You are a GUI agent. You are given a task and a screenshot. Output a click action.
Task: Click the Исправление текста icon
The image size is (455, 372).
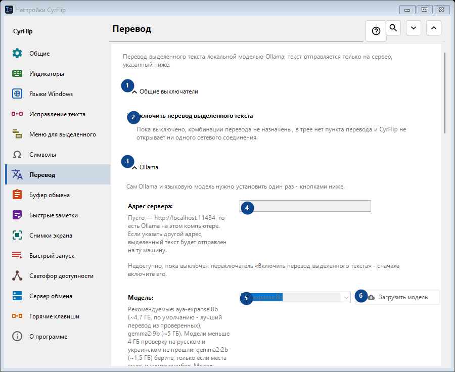(17, 114)
